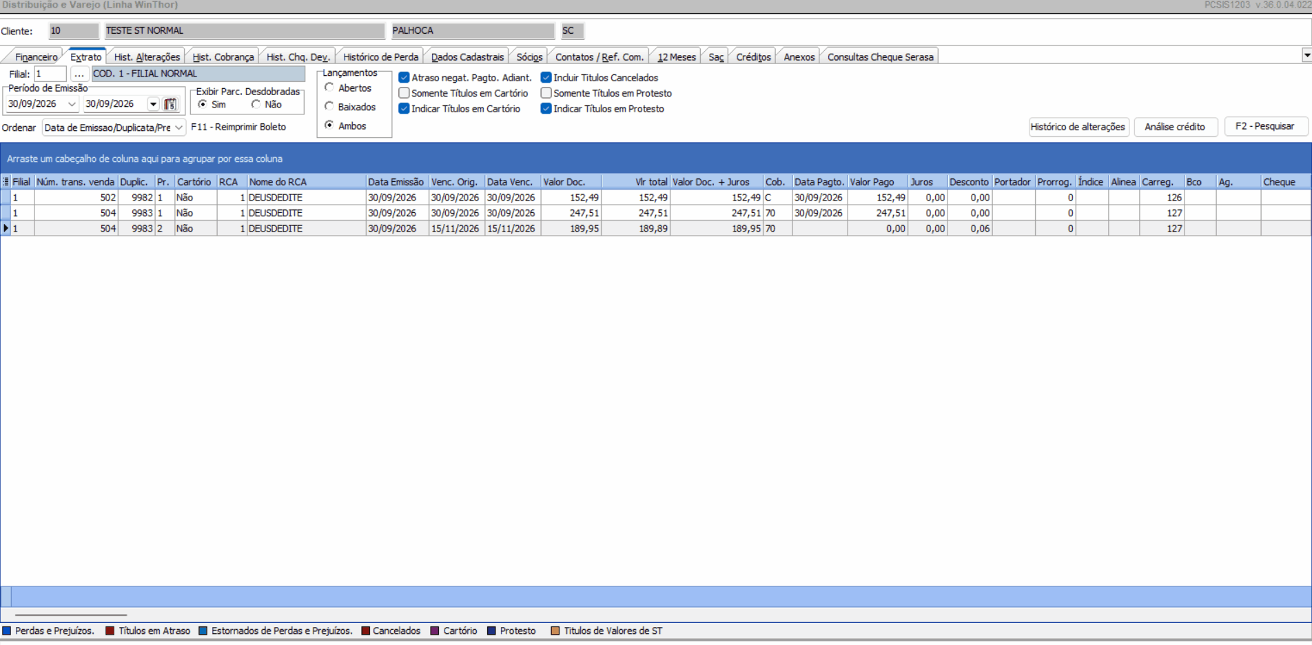Image resolution: width=1312 pixels, height=645 pixels.
Task: Select Baixados radio option
Action: pos(329,106)
